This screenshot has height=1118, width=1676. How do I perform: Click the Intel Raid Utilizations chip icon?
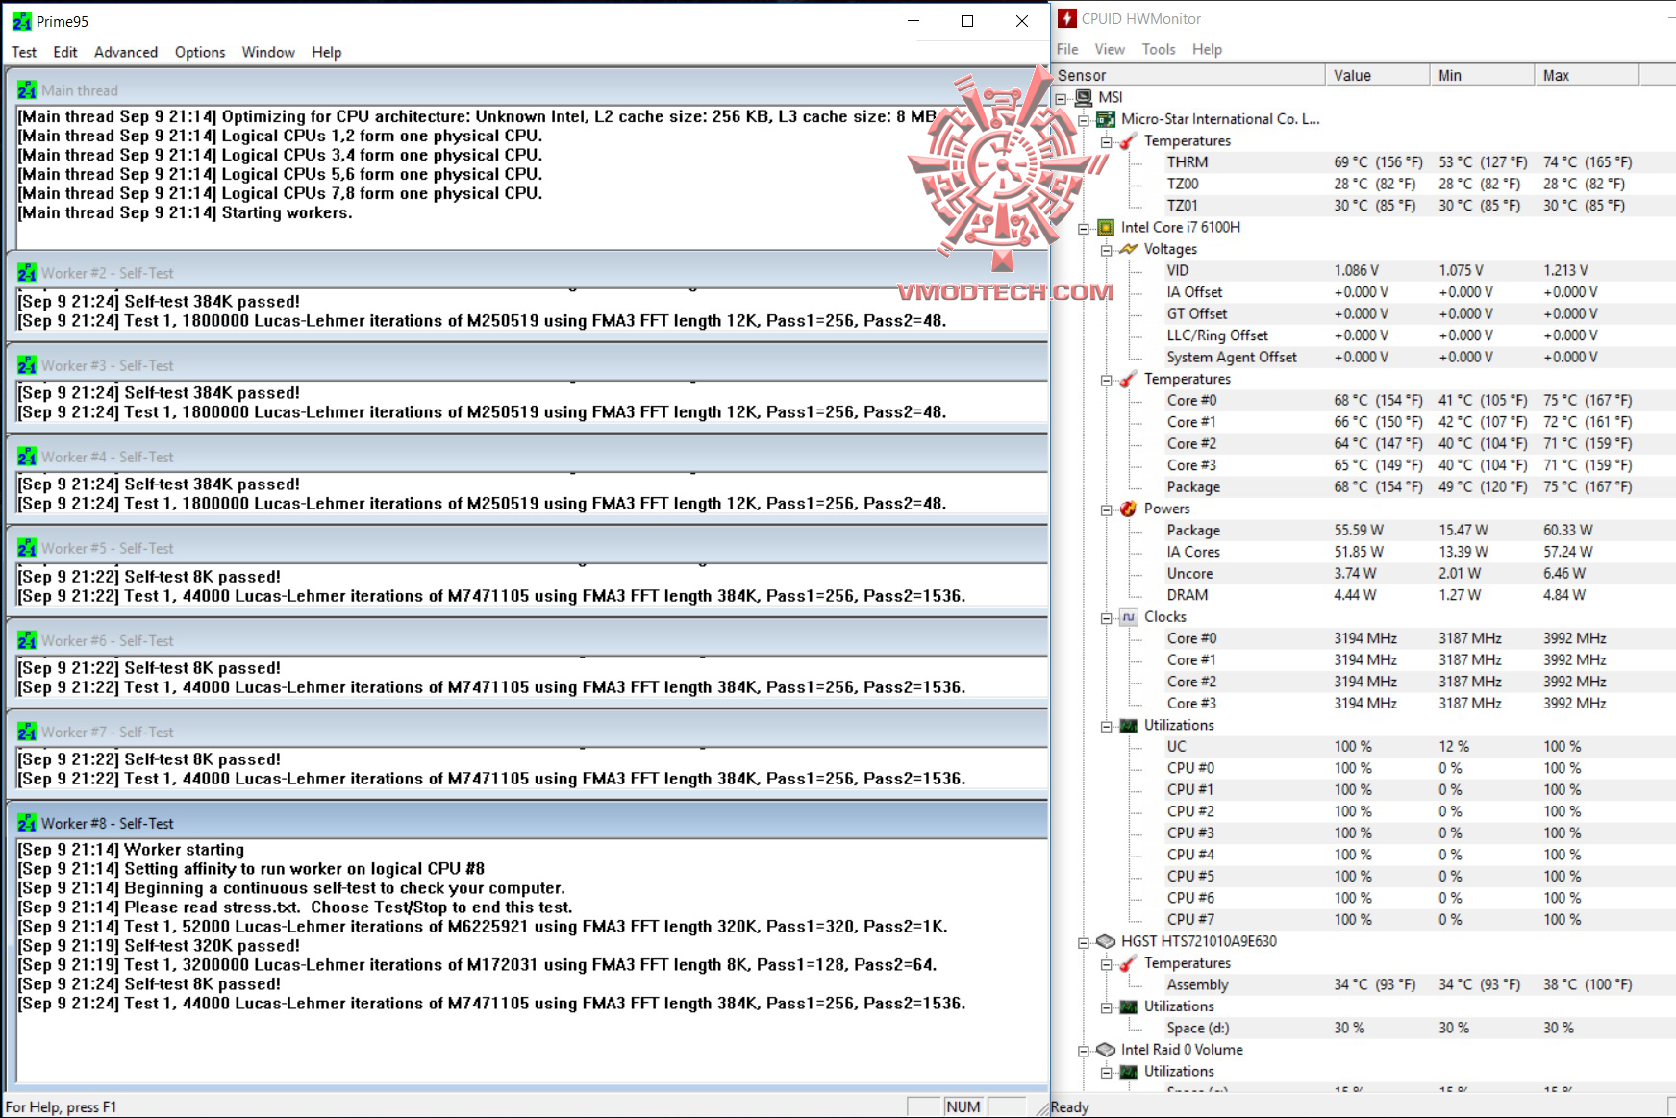[1129, 1071]
